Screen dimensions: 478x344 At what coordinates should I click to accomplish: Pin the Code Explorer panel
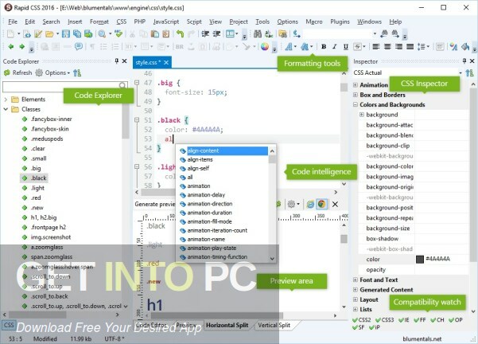pos(116,61)
